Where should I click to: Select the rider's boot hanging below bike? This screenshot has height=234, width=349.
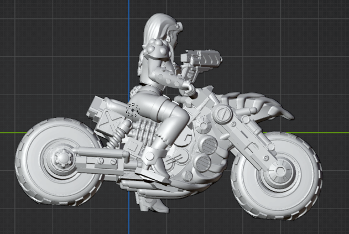pos(154,205)
